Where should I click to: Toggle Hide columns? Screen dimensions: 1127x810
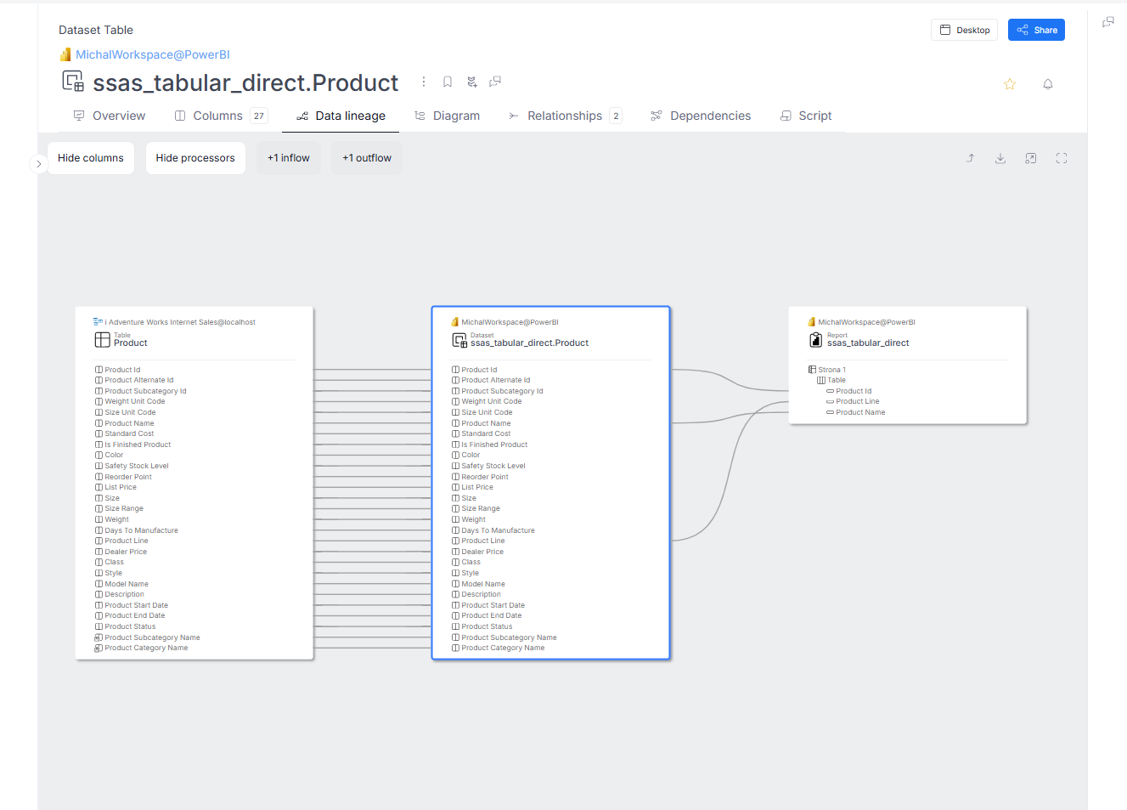coord(91,158)
